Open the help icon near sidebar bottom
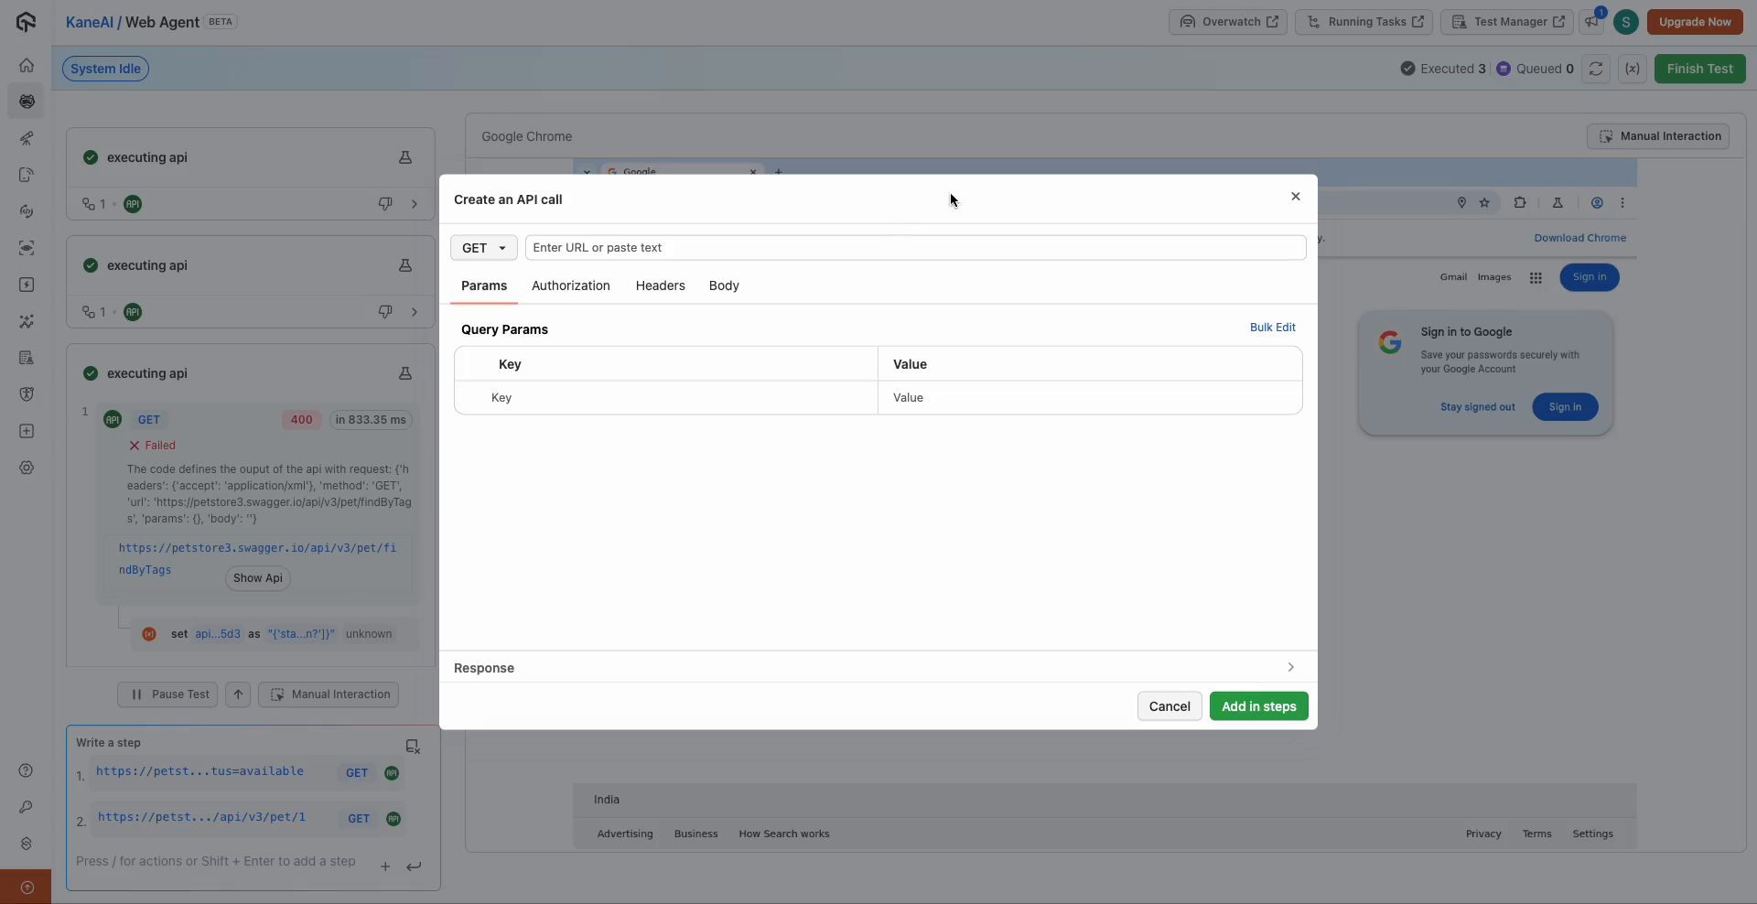 pyautogui.click(x=27, y=770)
